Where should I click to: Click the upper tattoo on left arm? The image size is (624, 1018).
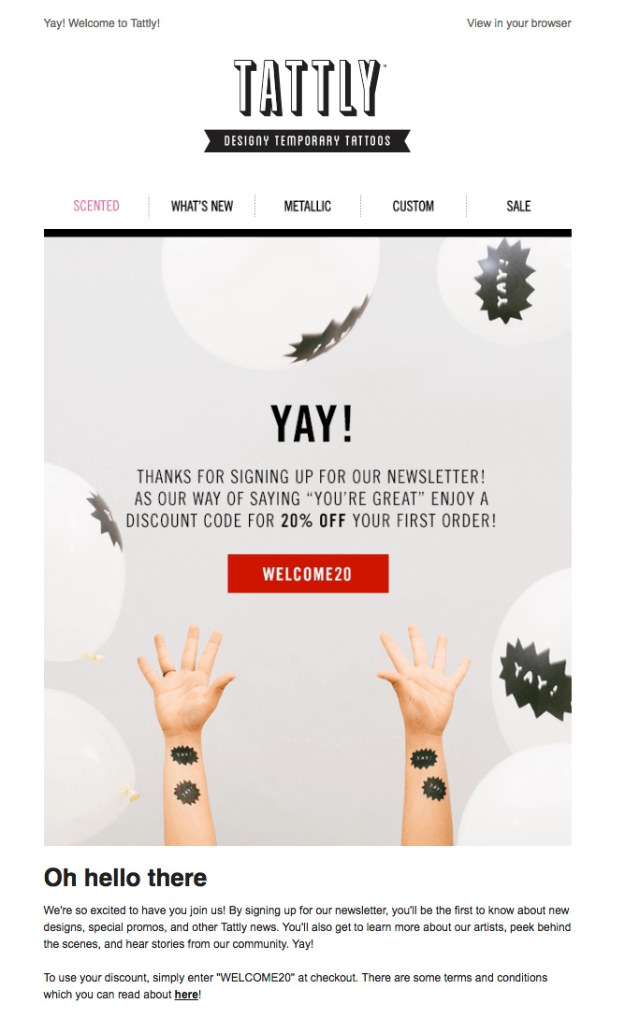tap(184, 755)
